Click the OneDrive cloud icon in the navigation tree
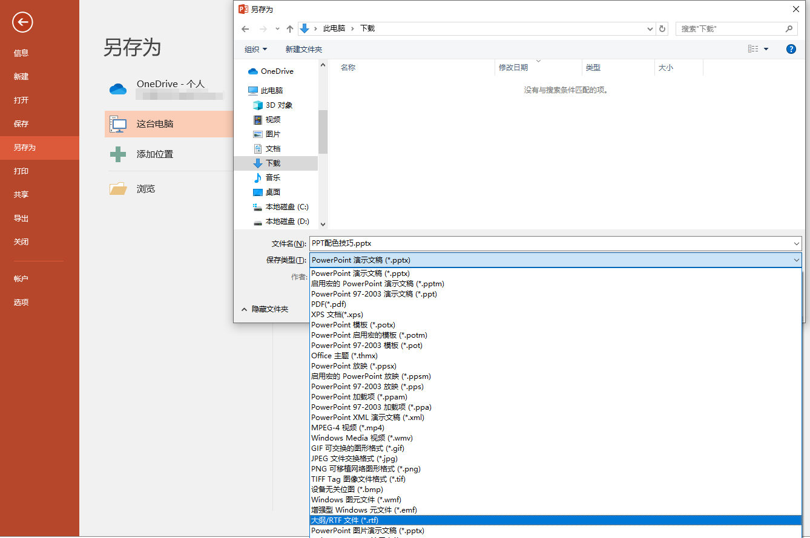This screenshot has width=810, height=538. (x=253, y=71)
